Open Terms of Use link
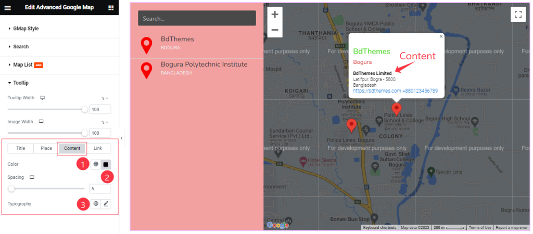The height and width of the screenshot is (234, 533). pyautogui.click(x=480, y=228)
